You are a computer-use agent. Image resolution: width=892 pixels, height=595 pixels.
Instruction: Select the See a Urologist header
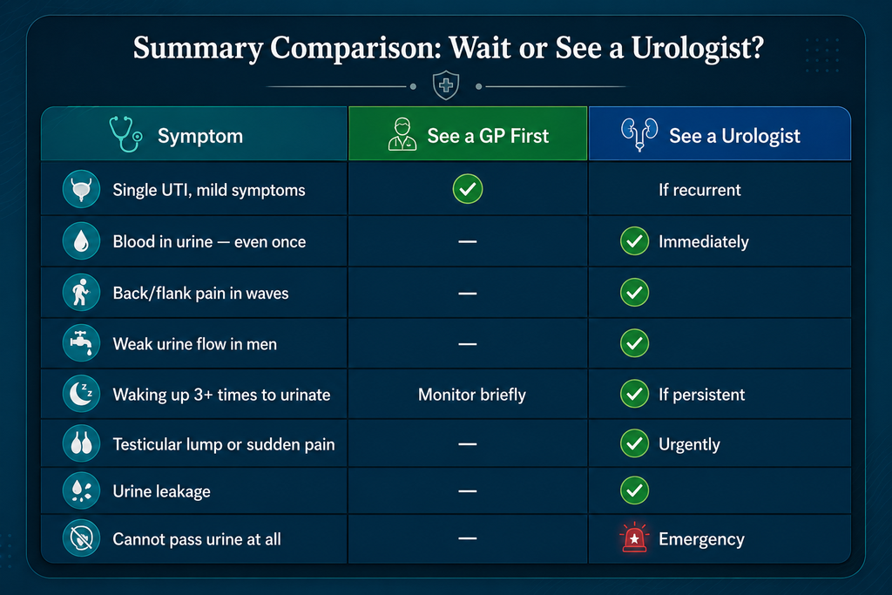720,133
